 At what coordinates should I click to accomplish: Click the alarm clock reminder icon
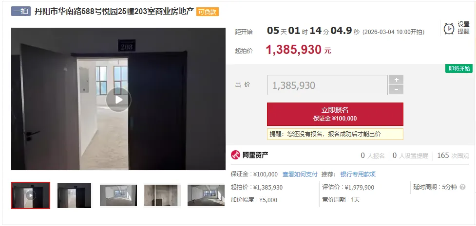449,29
